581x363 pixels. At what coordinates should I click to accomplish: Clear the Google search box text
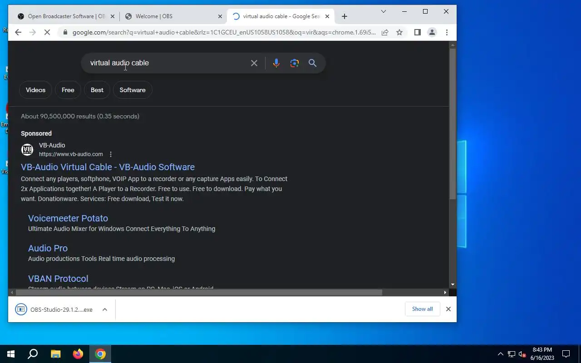click(x=254, y=63)
